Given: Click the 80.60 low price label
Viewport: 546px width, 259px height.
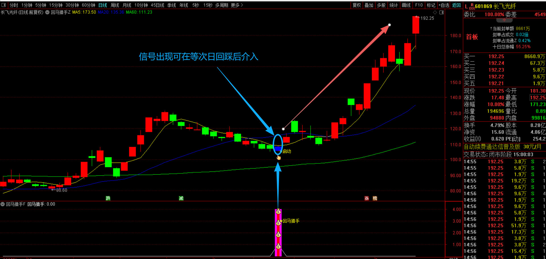Looking at the screenshot, I should (62, 190).
